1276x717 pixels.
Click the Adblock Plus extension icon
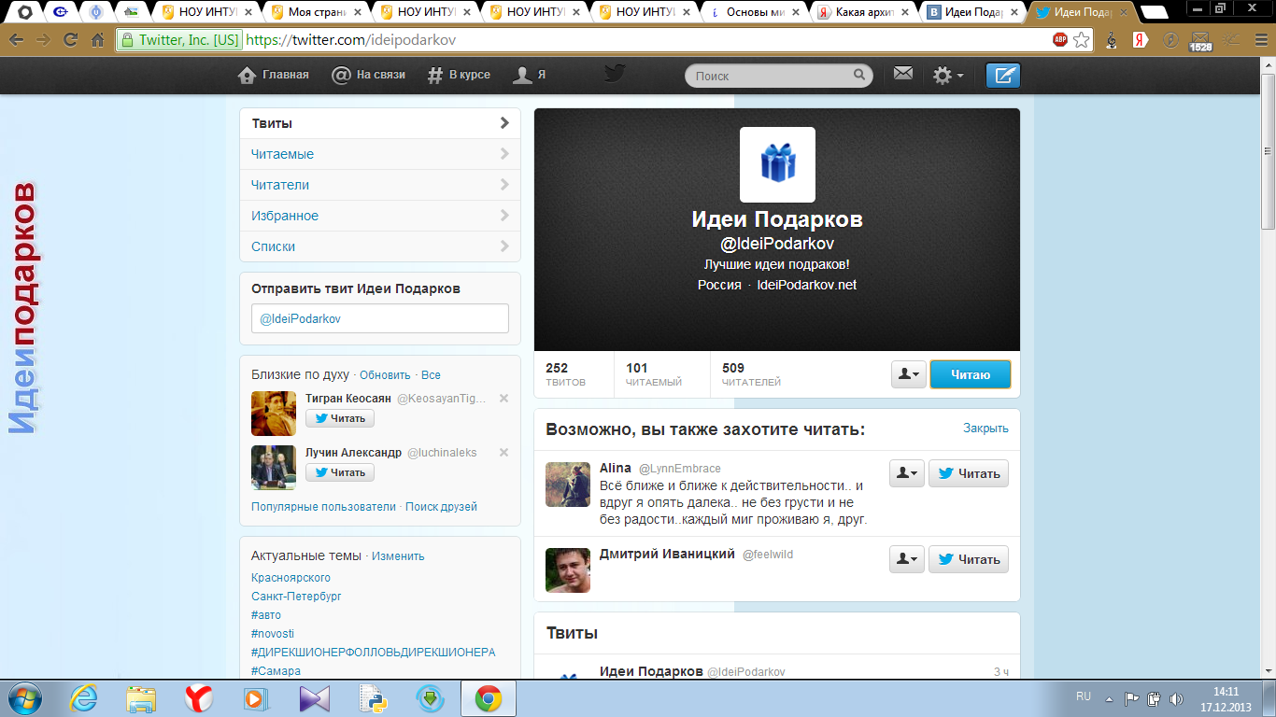(1060, 40)
